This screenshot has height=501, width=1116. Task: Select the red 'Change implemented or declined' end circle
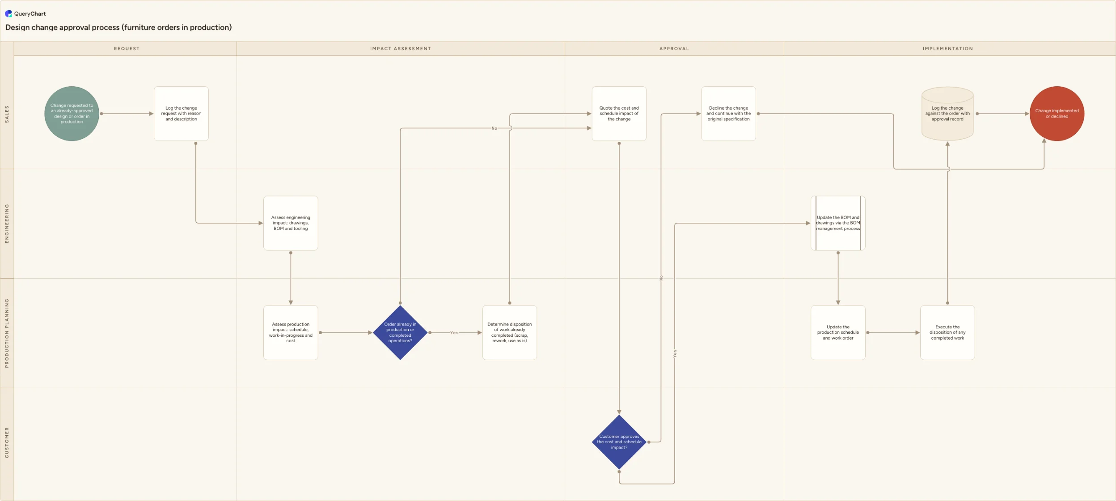[1057, 114]
